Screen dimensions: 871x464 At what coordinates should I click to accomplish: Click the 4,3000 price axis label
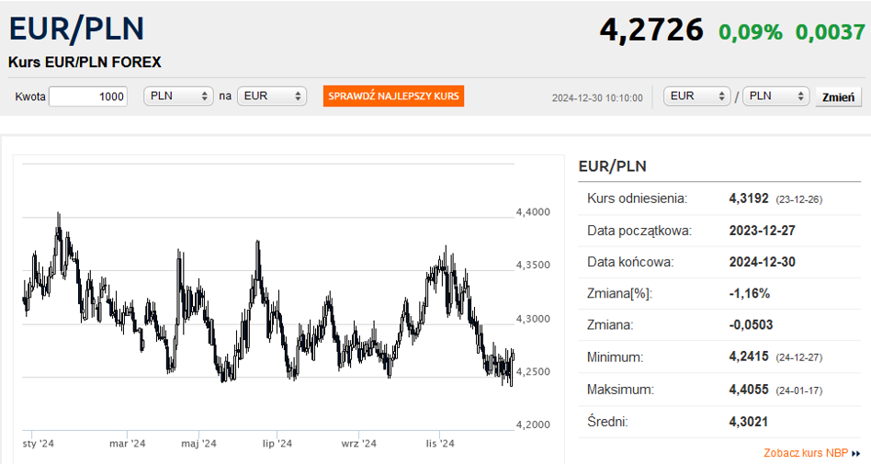[533, 319]
